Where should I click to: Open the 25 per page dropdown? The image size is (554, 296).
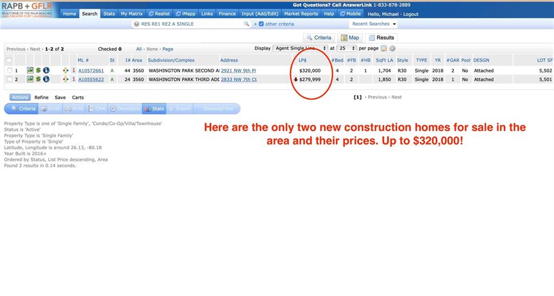tap(347, 48)
